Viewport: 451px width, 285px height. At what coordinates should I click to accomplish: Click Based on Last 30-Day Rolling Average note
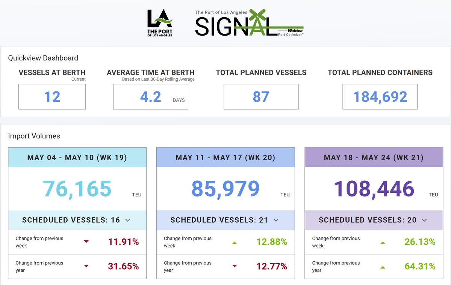pyautogui.click(x=158, y=79)
